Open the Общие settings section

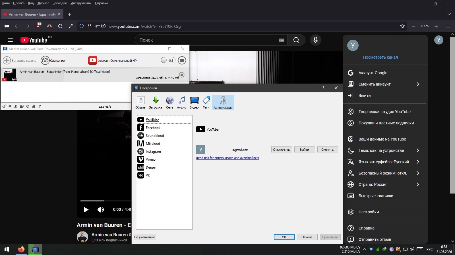click(140, 102)
